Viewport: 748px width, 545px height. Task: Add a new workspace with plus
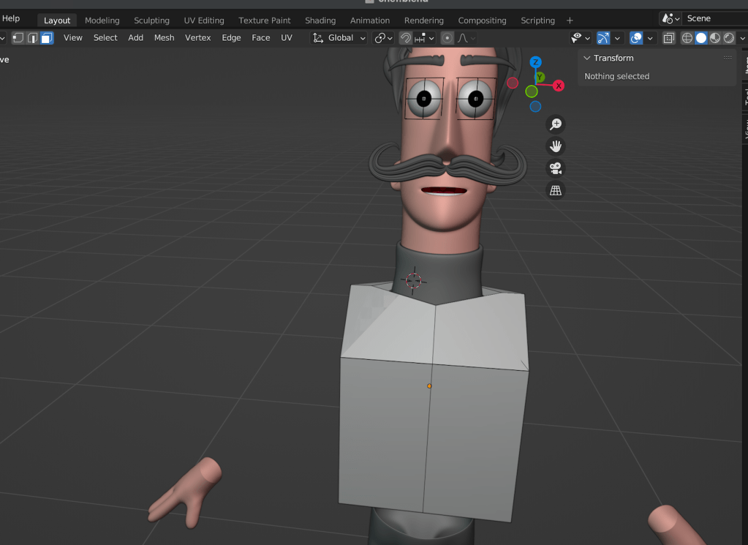[x=570, y=20]
